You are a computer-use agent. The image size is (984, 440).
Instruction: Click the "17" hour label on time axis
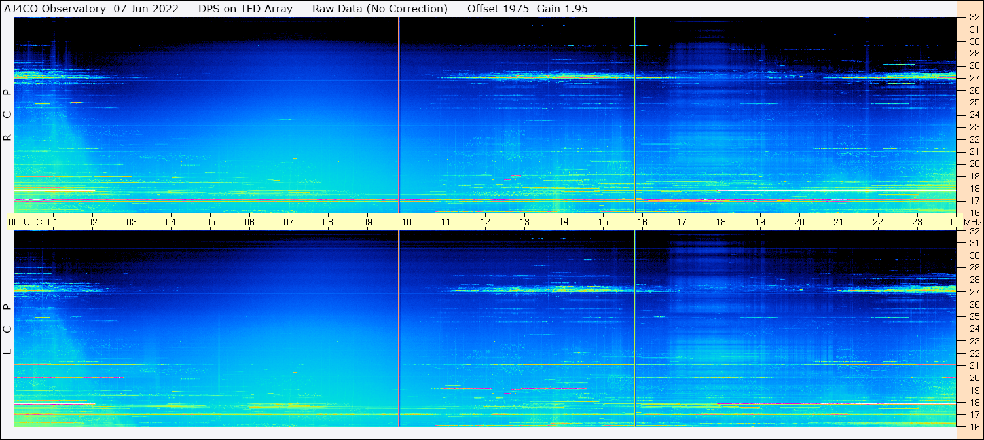pos(682,222)
